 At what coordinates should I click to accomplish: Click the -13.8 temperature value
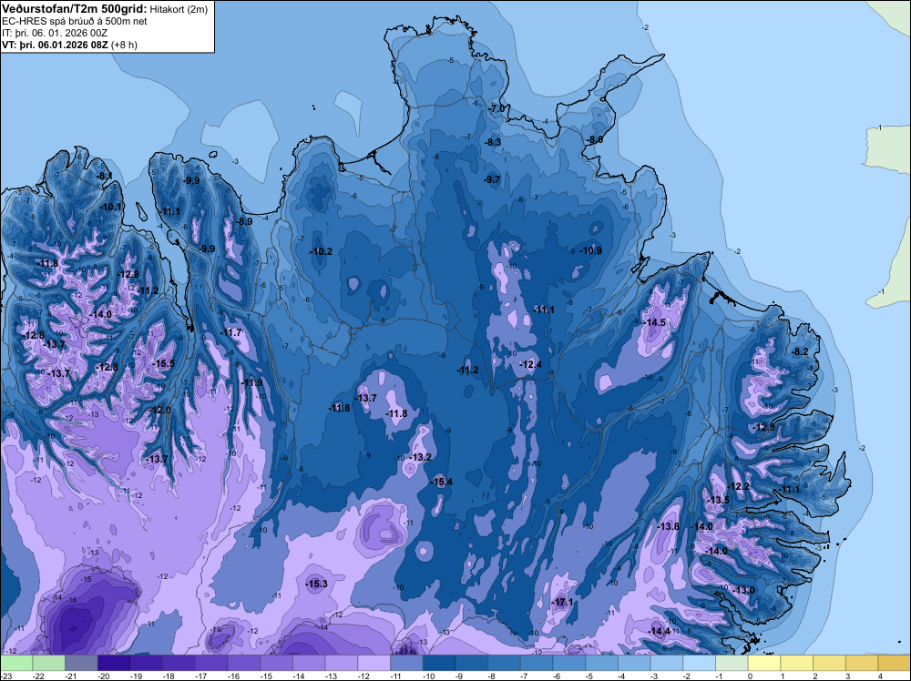tap(668, 526)
